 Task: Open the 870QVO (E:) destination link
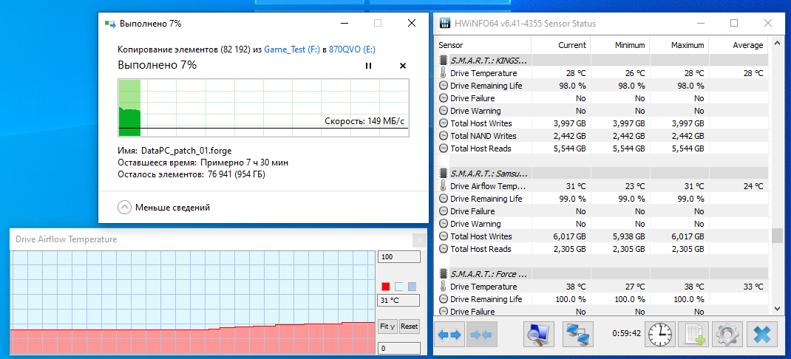[352, 49]
